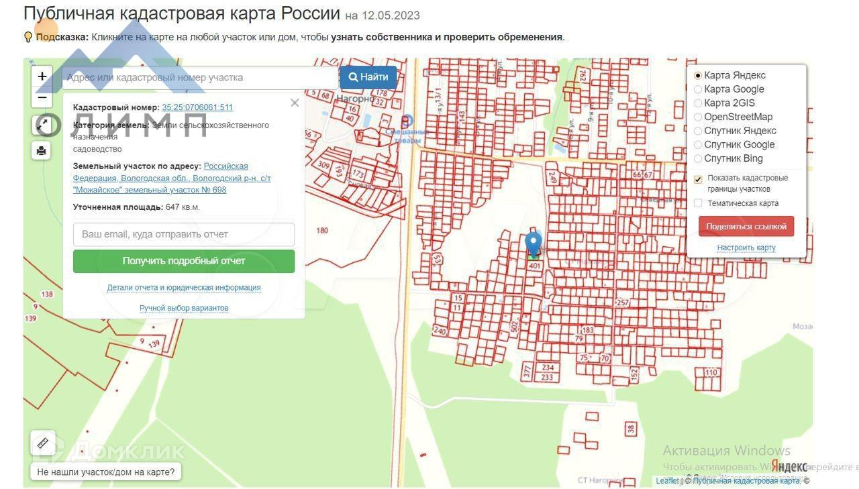Zoom out the map with minus button
Viewport: 859px width, 489px height.
[x=42, y=98]
